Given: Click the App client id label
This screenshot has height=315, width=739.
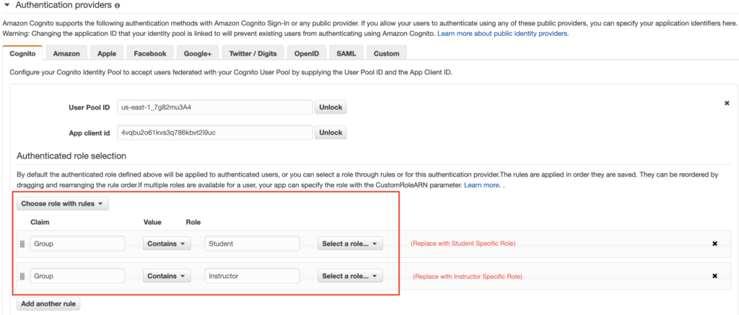Looking at the screenshot, I should [x=89, y=133].
